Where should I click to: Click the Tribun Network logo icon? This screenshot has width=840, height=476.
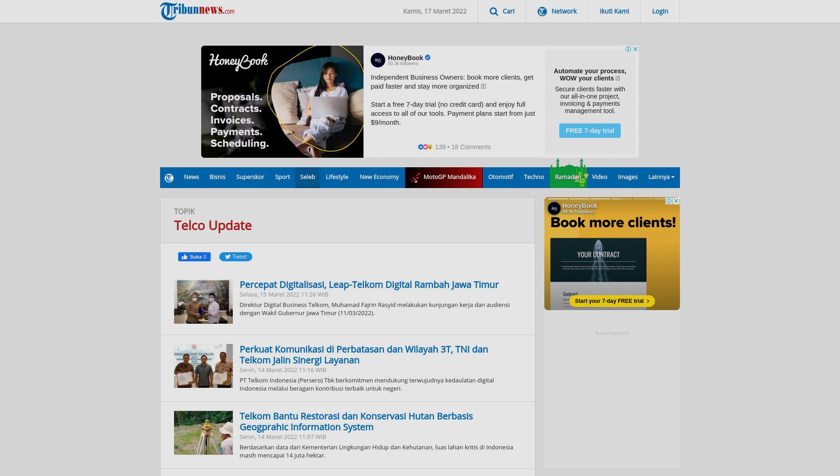[542, 11]
